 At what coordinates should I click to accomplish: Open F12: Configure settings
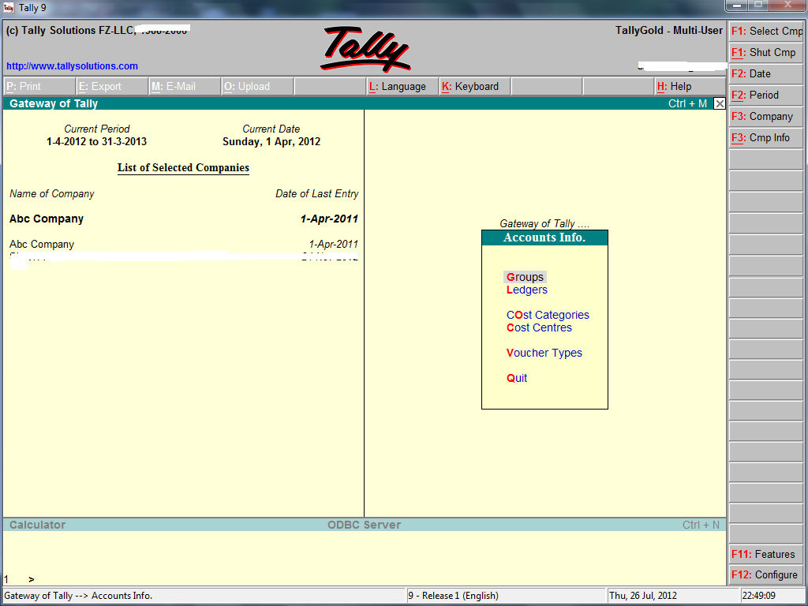point(766,575)
